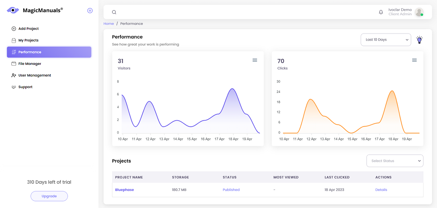Click the MagicManuals eye logo

(13, 10)
